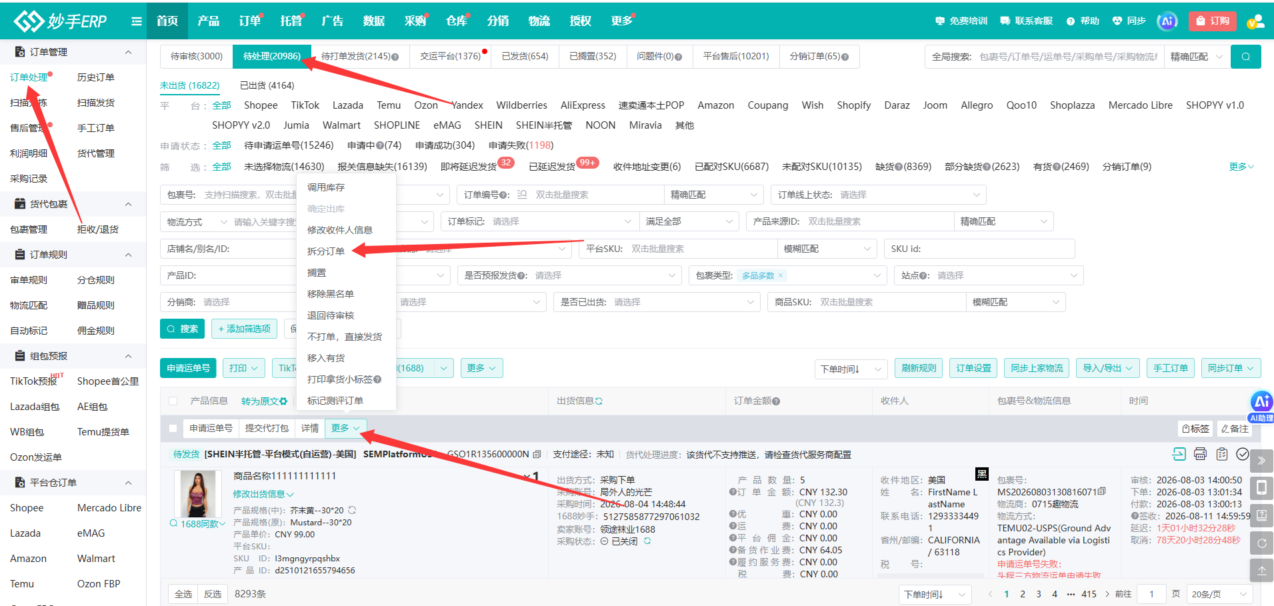This screenshot has height=606, width=1274.
Task: Click the refresh icon next to 出货信息 header
Action: [x=599, y=401]
